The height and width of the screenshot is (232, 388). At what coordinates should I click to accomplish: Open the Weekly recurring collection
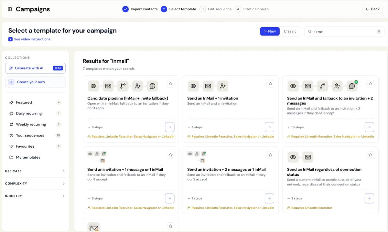point(35,124)
